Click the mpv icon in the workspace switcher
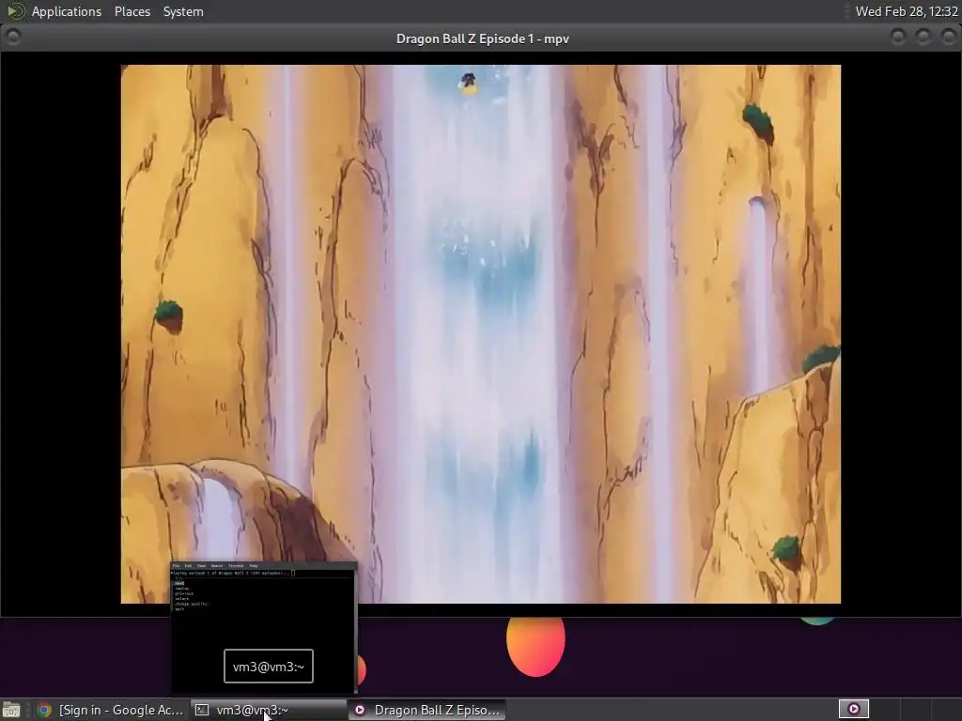Screen dimensions: 962x721 click(x=853, y=709)
